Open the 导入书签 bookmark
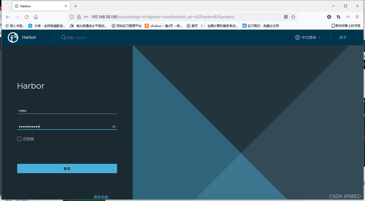 click(x=15, y=26)
